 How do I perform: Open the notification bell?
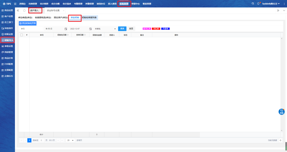coord(258,4)
